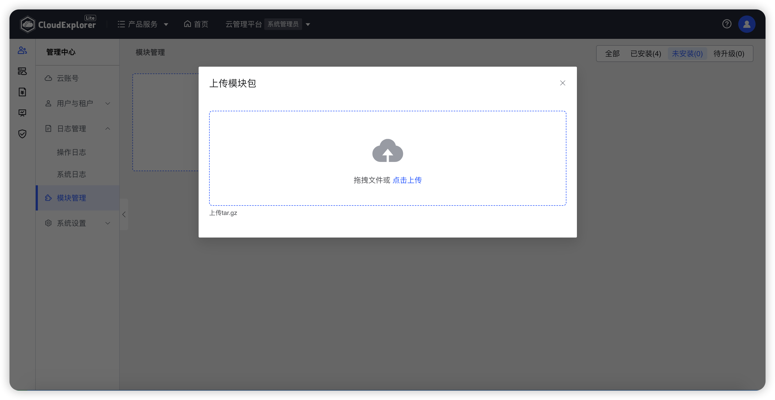775x400 pixels.
Task: Expand the 系统设置 menu chevron
Action: [108, 223]
